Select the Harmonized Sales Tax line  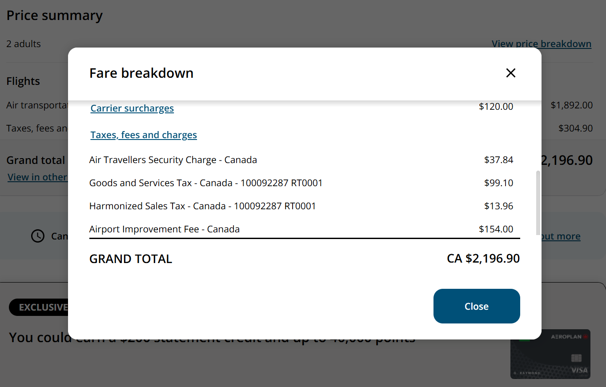click(x=202, y=206)
